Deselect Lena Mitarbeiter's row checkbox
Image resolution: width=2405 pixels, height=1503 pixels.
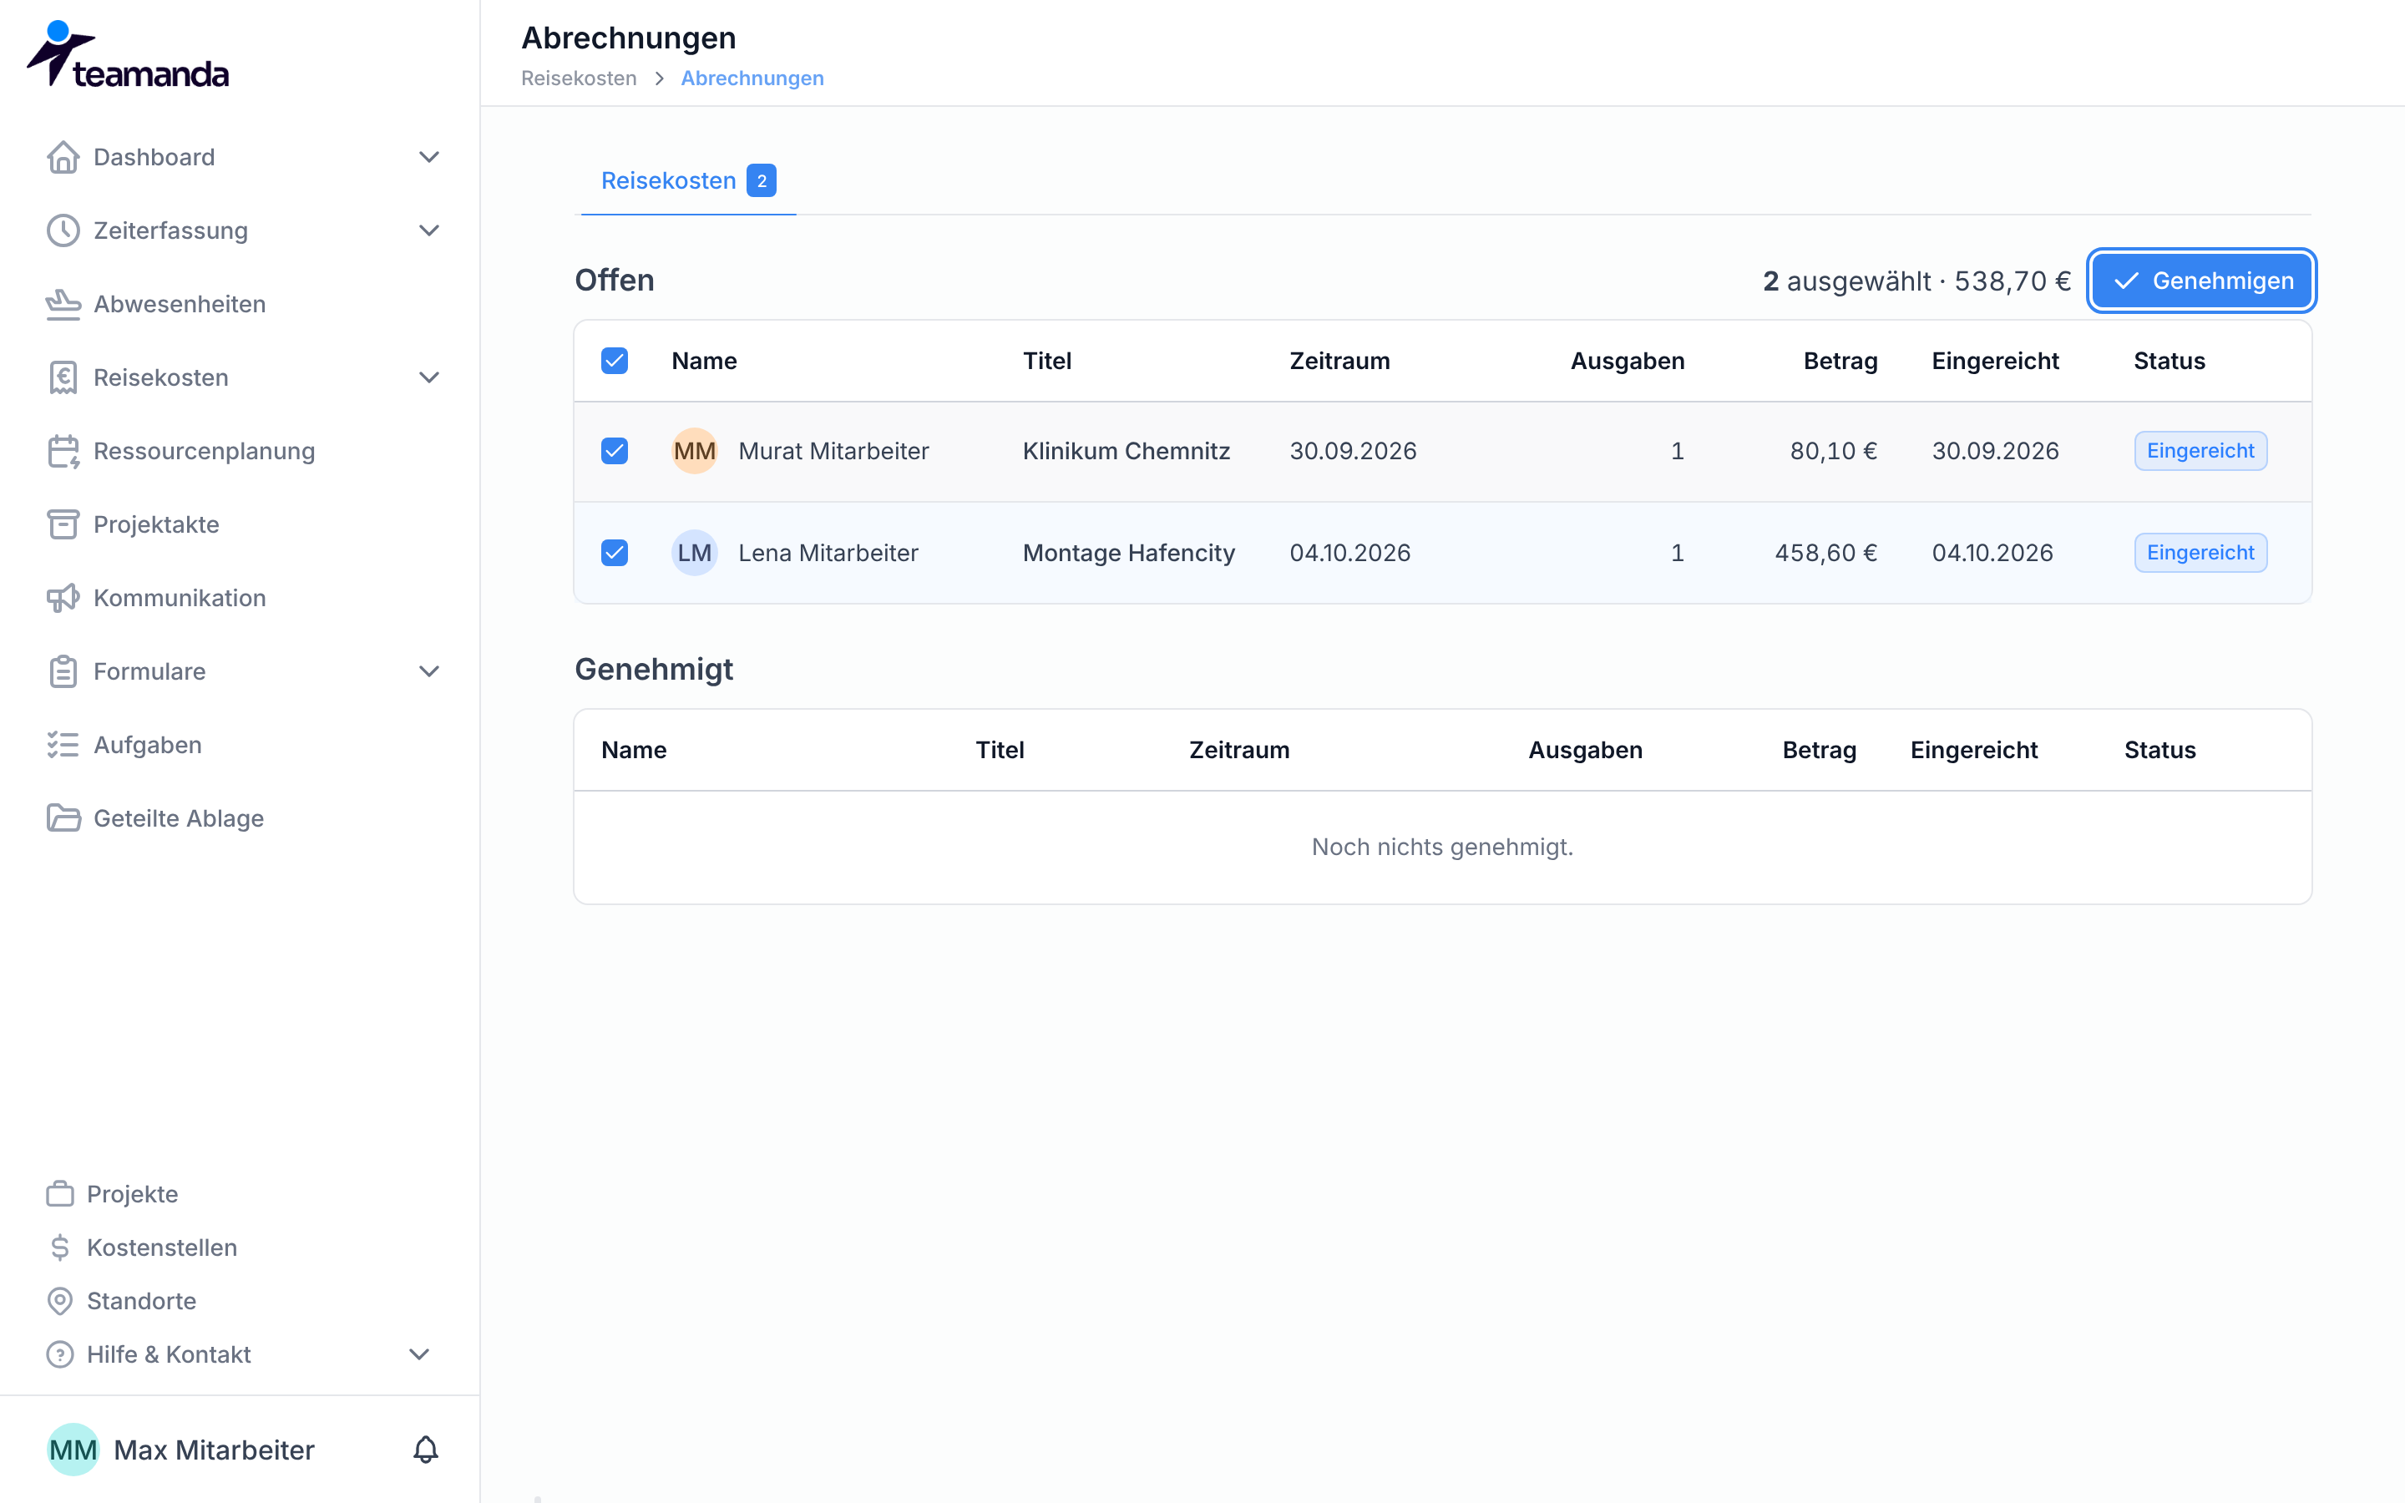pyautogui.click(x=614, y=553)
